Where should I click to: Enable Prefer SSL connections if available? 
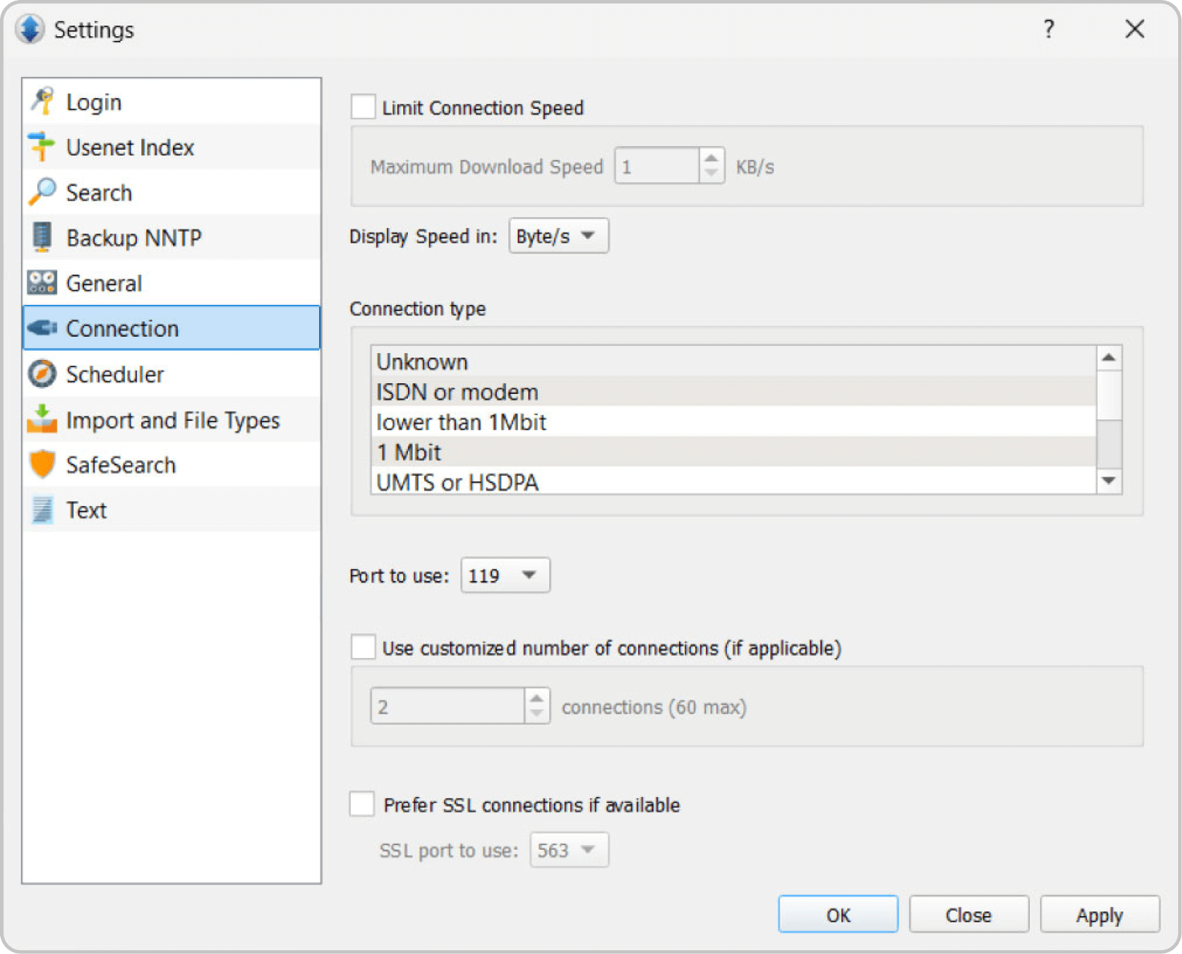362,803
